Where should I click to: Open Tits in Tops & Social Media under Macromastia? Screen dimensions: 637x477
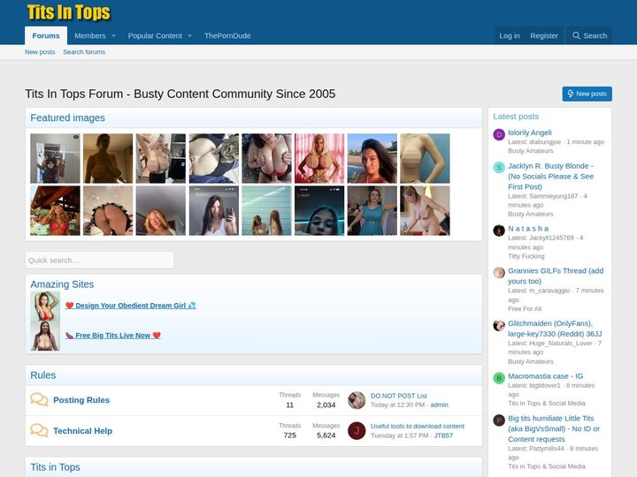547,403
